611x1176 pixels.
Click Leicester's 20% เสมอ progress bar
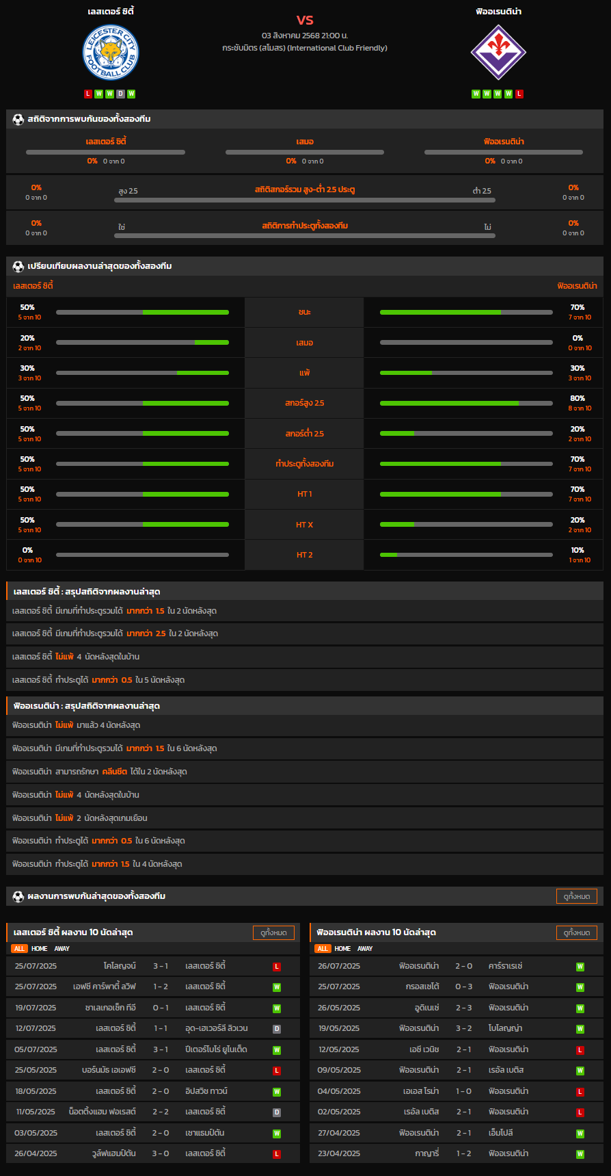click(x=142, y=343)
